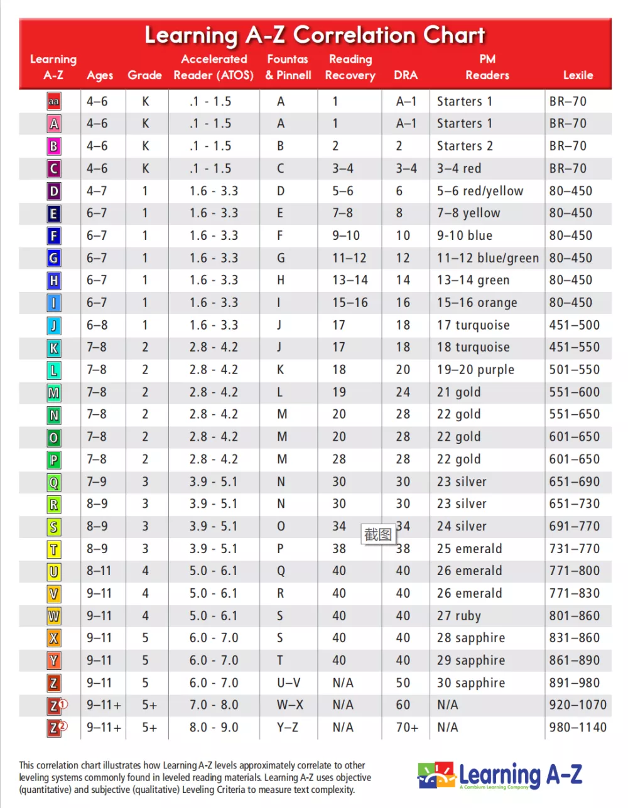Select the 'Lexile' column header
Screen dimensions: 628x808
click(578, 75)
